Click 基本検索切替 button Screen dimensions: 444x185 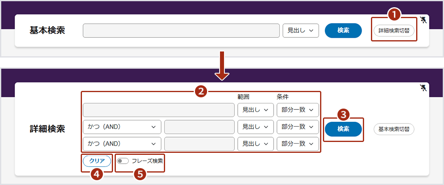click(x=394, y=129)
